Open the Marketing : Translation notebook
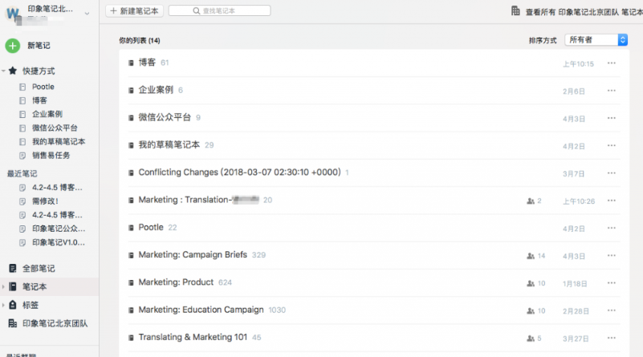Viewport: 643px width, 357px height. (199, 200)
